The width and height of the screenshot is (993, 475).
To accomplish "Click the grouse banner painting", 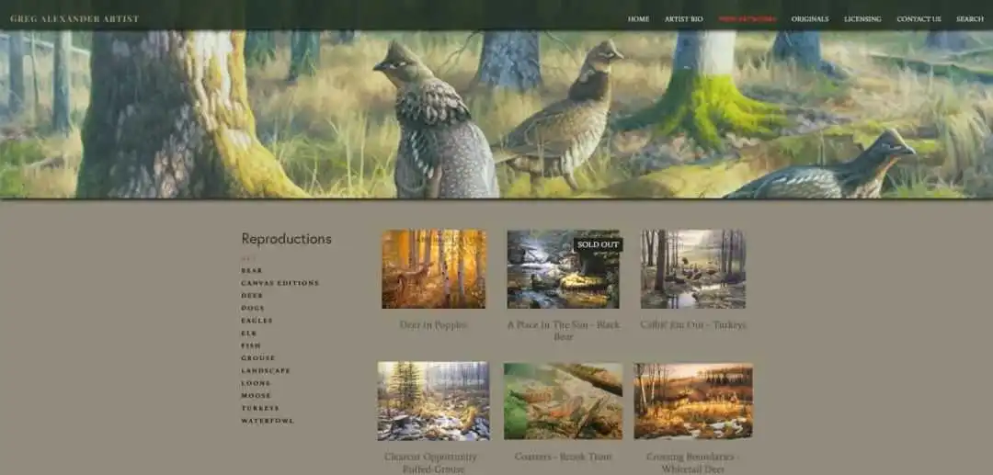I will click(496, 114).
